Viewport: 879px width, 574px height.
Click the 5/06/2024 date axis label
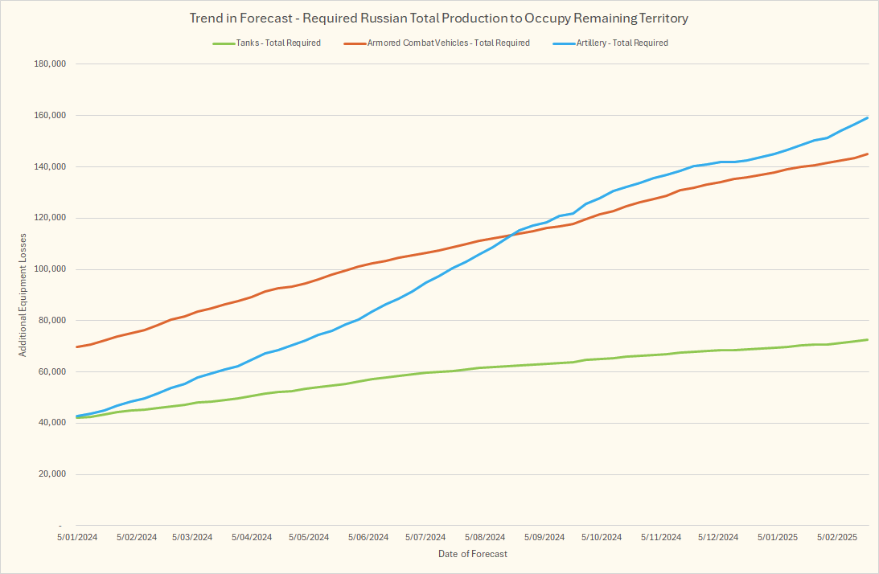tap(368, 536)
